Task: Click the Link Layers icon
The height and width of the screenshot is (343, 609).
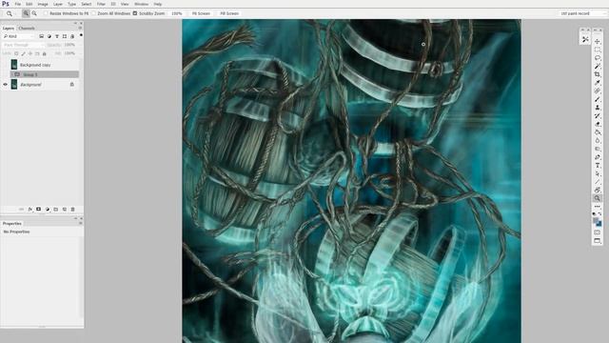Action: tap(21, 210)
